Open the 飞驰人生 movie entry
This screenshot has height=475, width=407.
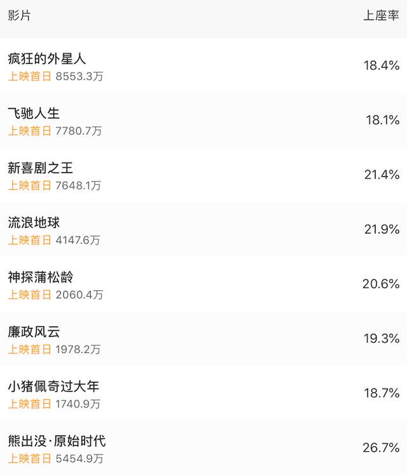[203, 120]
